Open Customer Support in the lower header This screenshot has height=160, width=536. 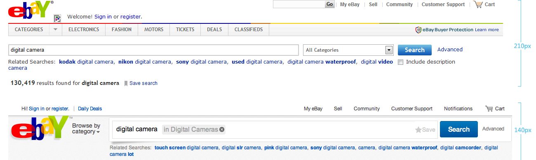412,109
